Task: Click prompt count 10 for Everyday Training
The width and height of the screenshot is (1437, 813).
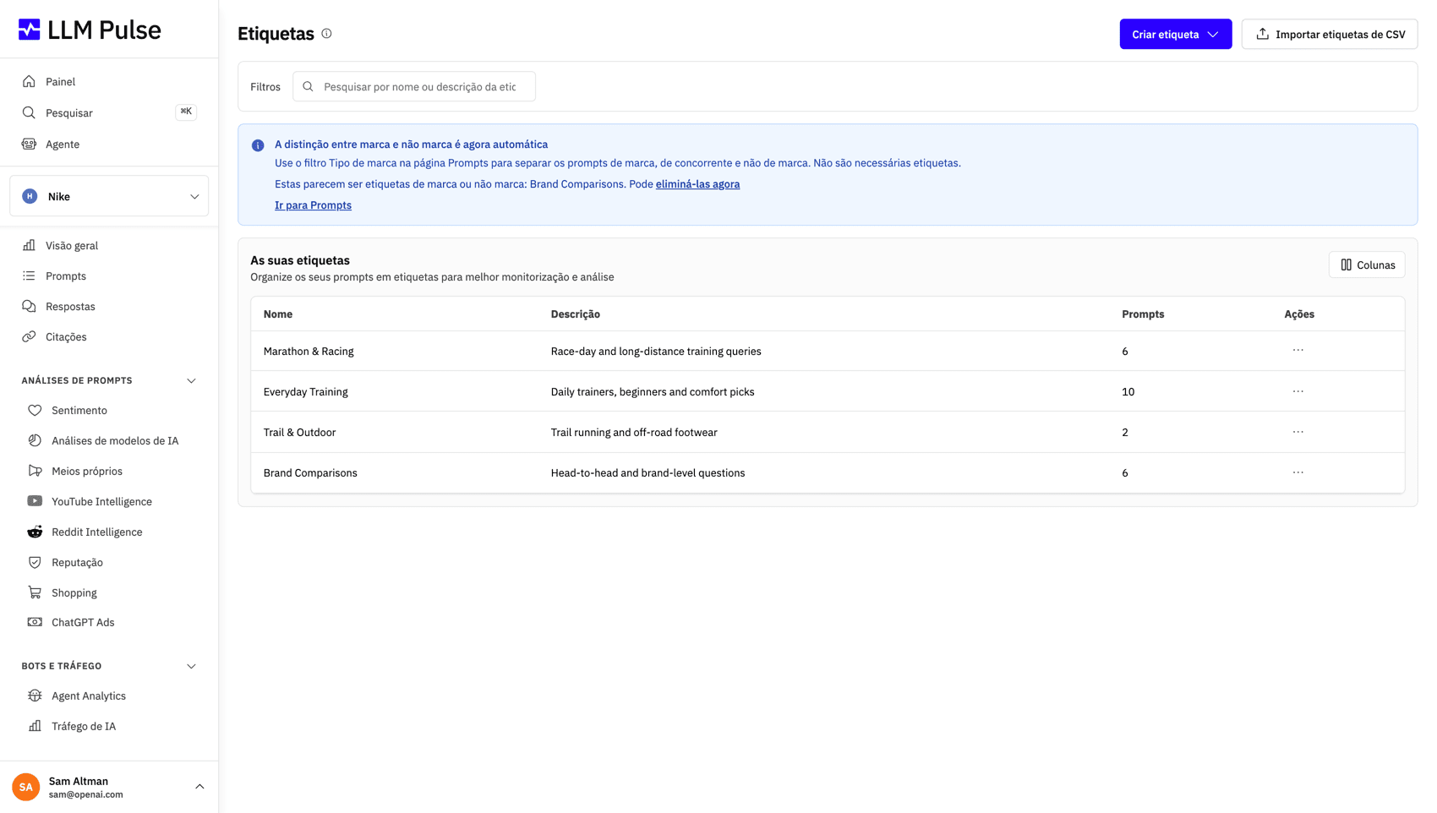Action: click(1128, 391)
